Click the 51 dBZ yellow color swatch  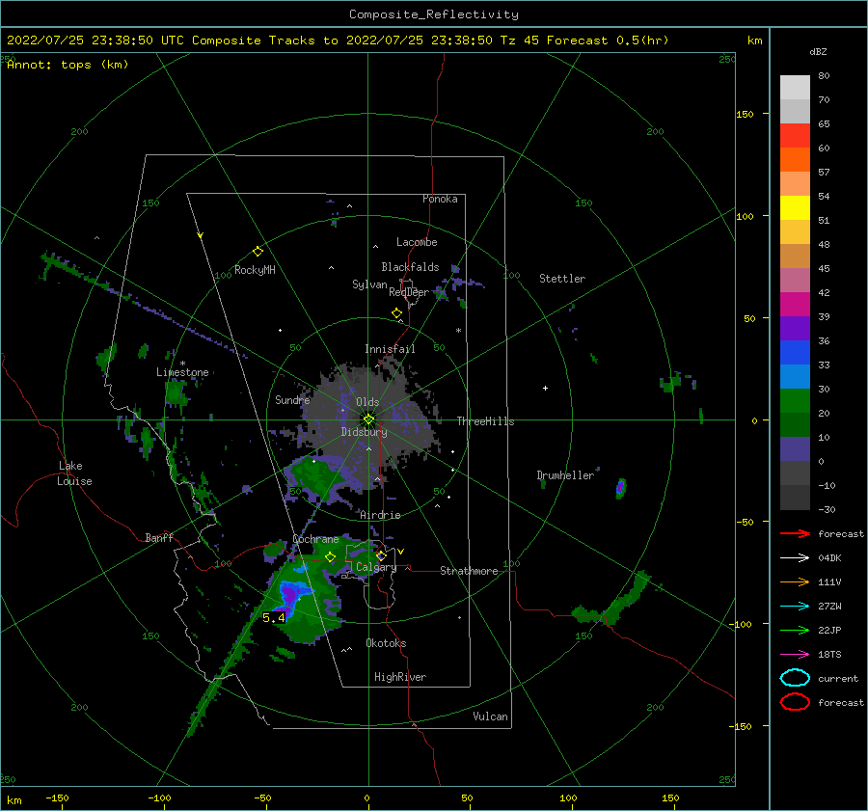(x=795, y=207)
